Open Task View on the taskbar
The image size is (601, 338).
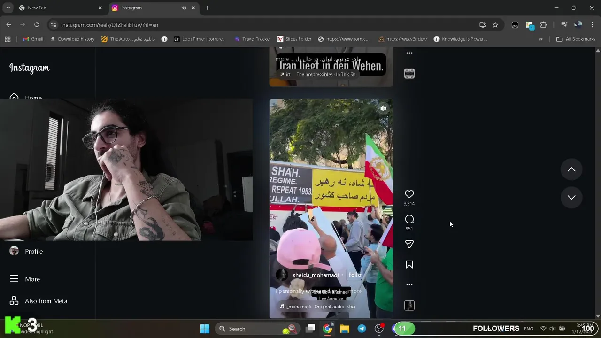tap(310, 329)
